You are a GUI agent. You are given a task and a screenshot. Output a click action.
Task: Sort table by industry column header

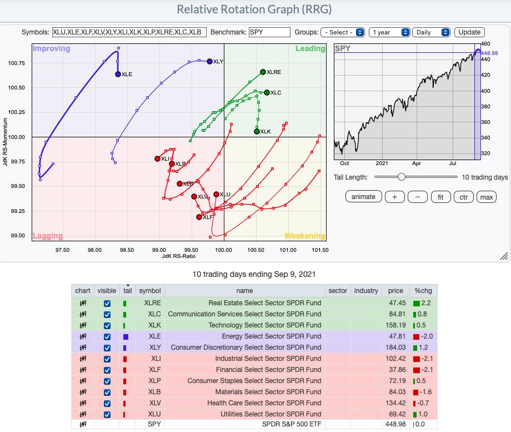point(366,291)
